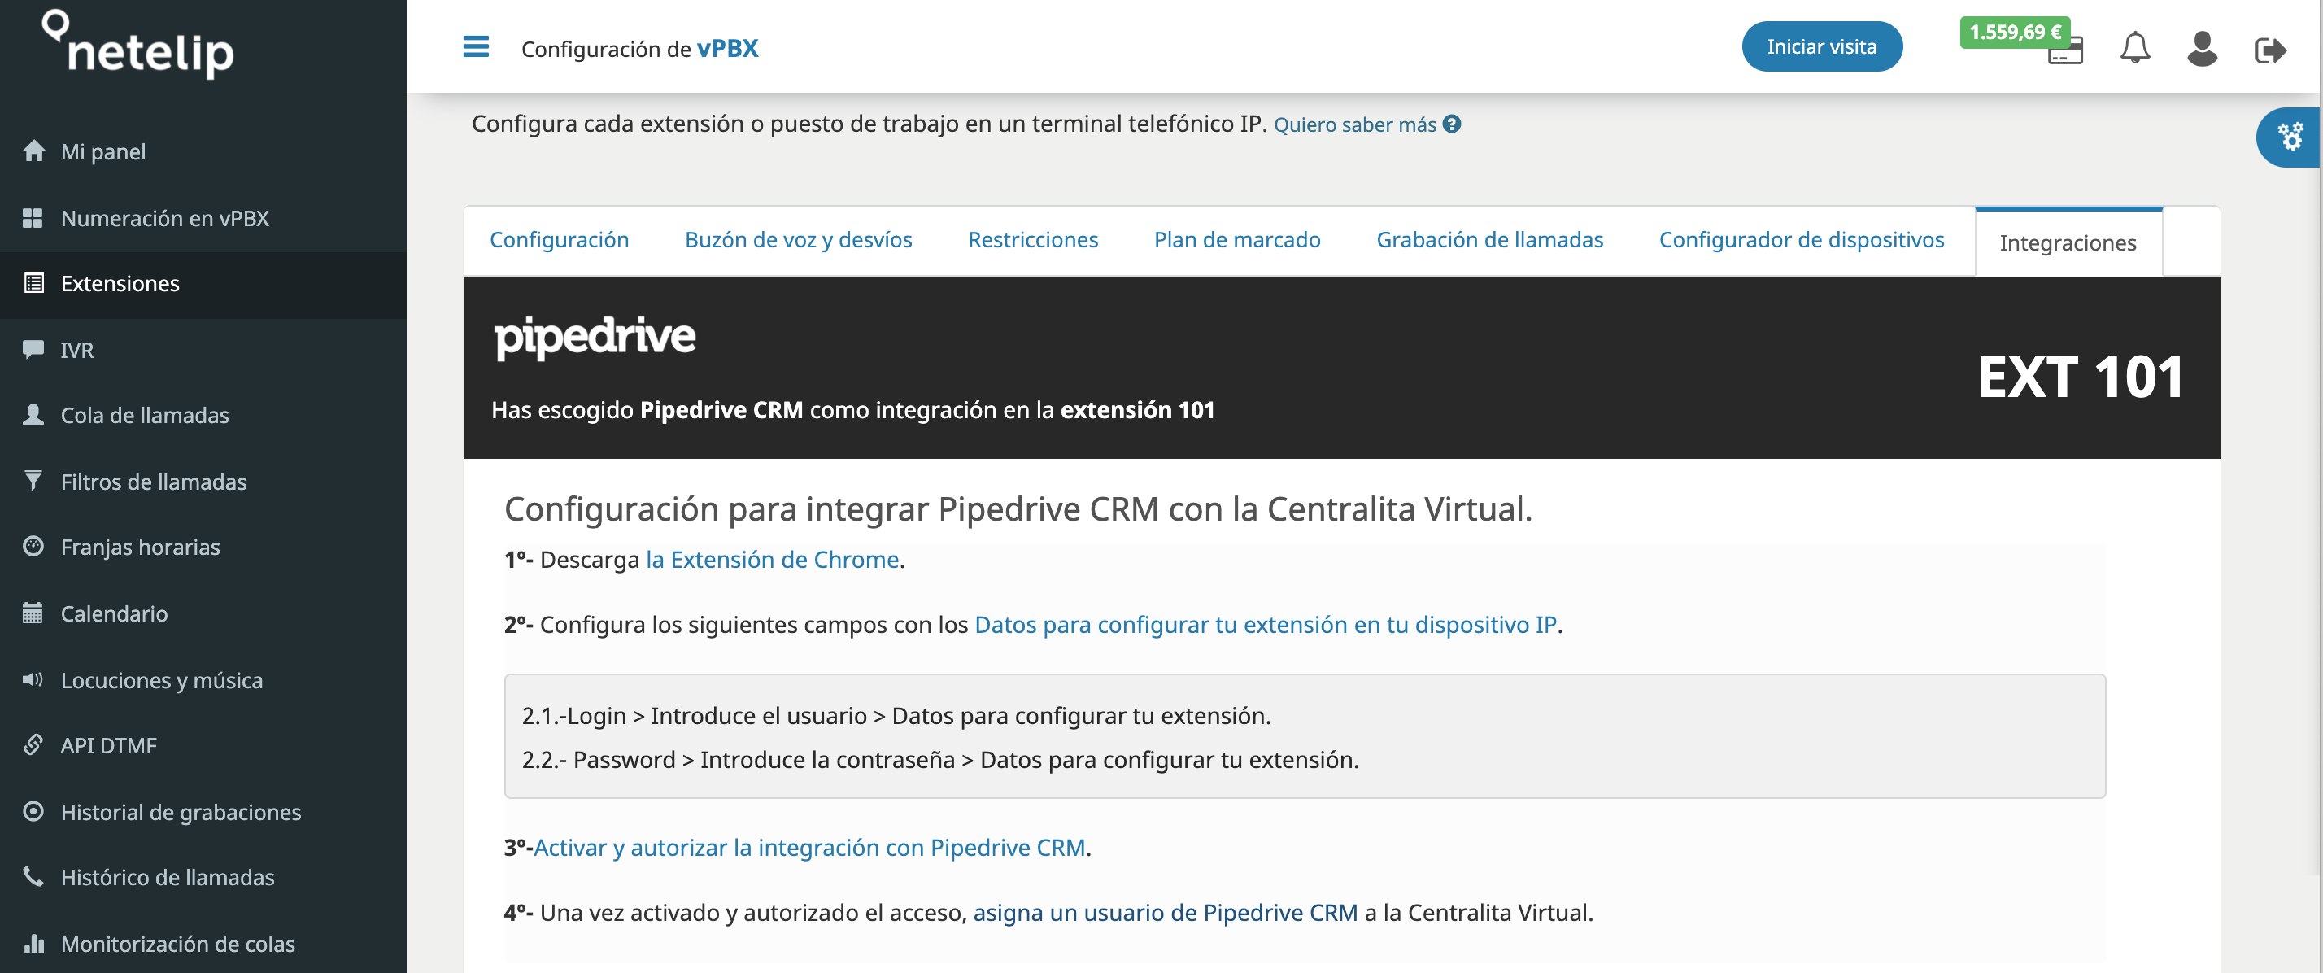Open API DTMF section
Image resolution: width=2323 pixels, height=973 pixels.
coord(203,746)
